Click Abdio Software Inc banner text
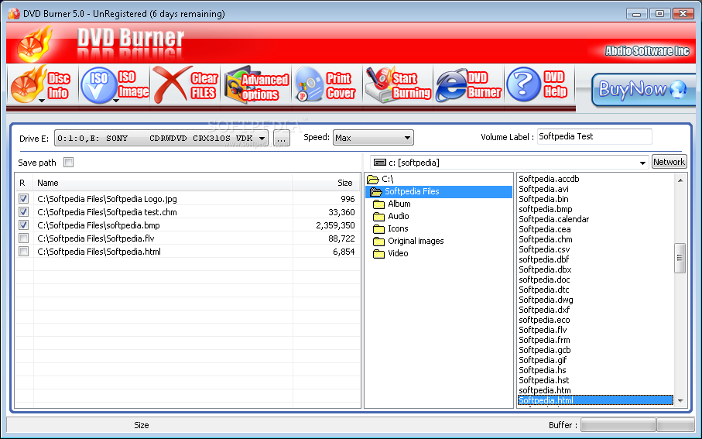The image size is (702, 439). pos(647,51)
